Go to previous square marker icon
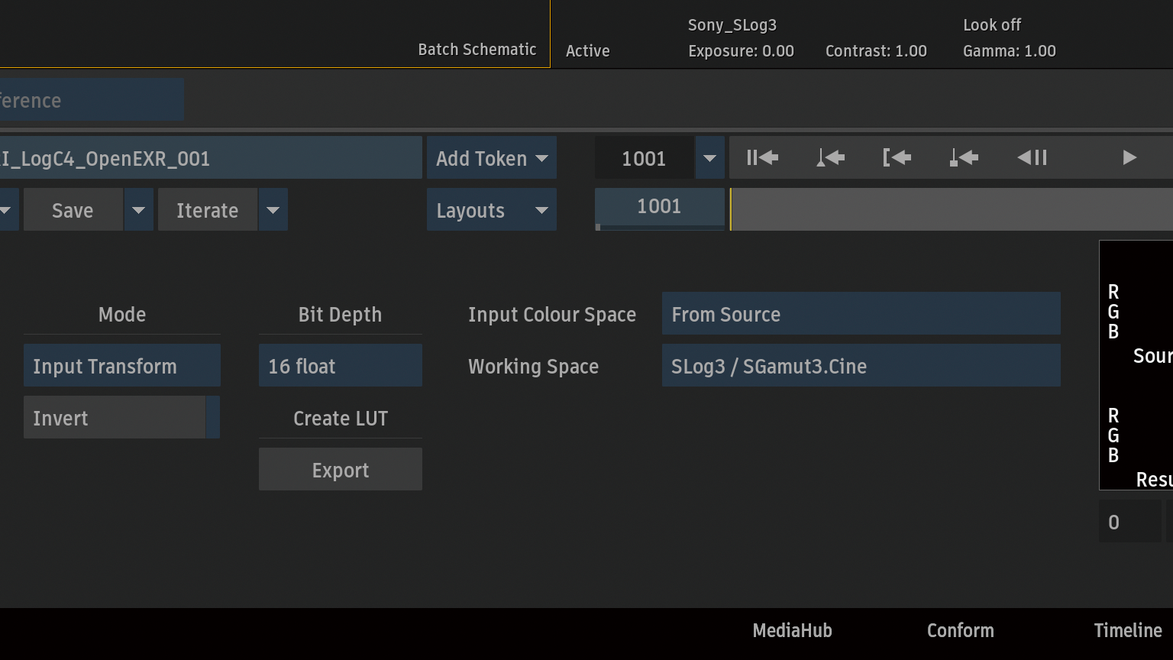The height and width of the screenshot is (660, 1173). (x=964, y=158)
